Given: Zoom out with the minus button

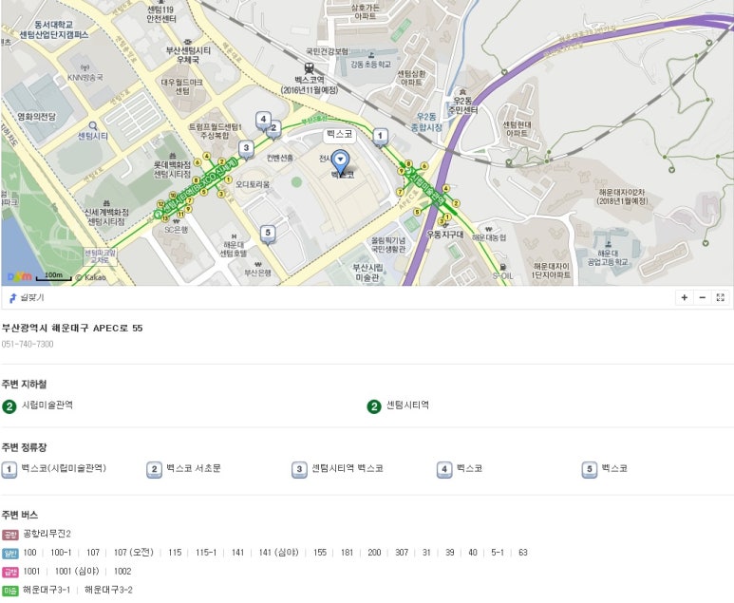Looking at the screenshot, I should pyautogui.click(x=702, y=297).
